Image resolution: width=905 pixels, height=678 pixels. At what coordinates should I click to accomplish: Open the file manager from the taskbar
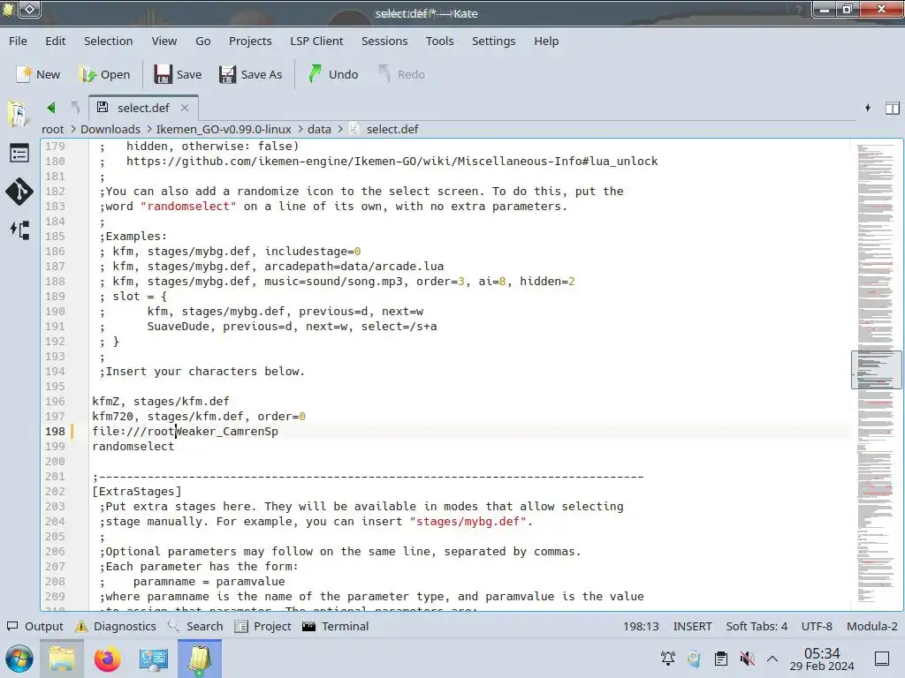point(62,659)
